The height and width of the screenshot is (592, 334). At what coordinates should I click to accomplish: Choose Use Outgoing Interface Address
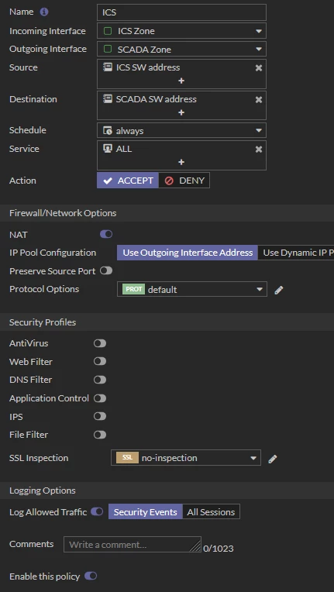[x=188, y=253]
